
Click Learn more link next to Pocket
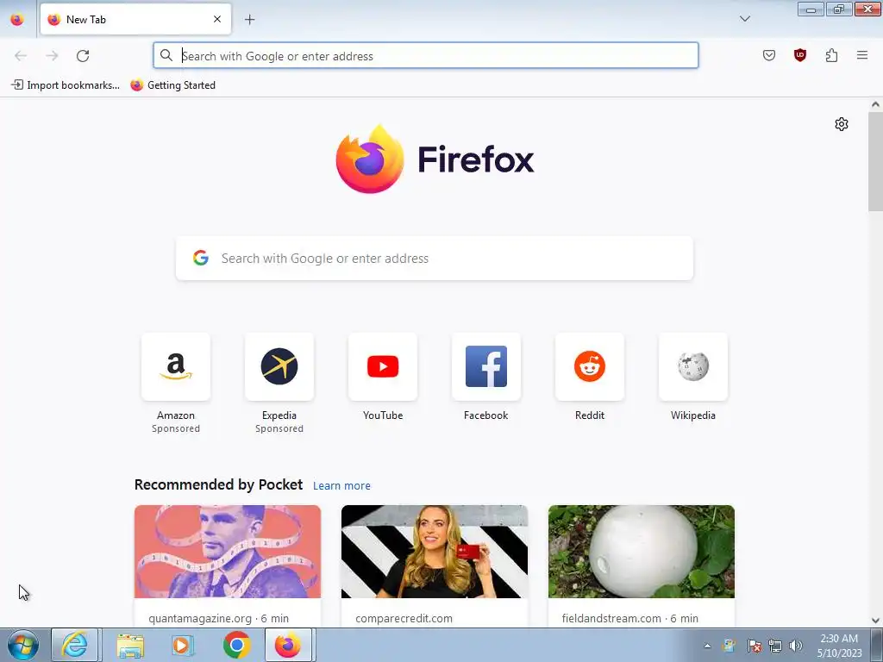point(341,486)
